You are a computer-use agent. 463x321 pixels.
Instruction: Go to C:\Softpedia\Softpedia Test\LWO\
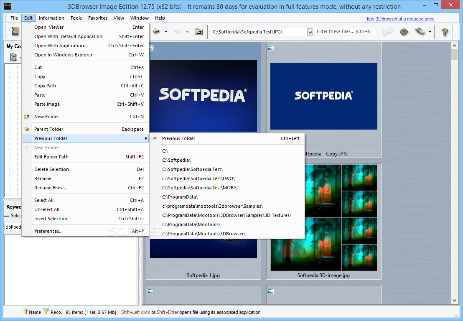click(227, 178)
